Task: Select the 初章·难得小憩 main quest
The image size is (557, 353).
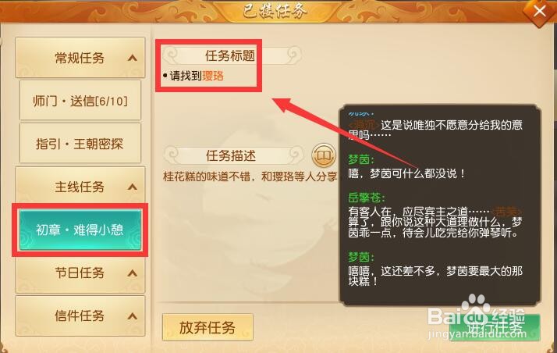Action: click(x=80, y=230)
